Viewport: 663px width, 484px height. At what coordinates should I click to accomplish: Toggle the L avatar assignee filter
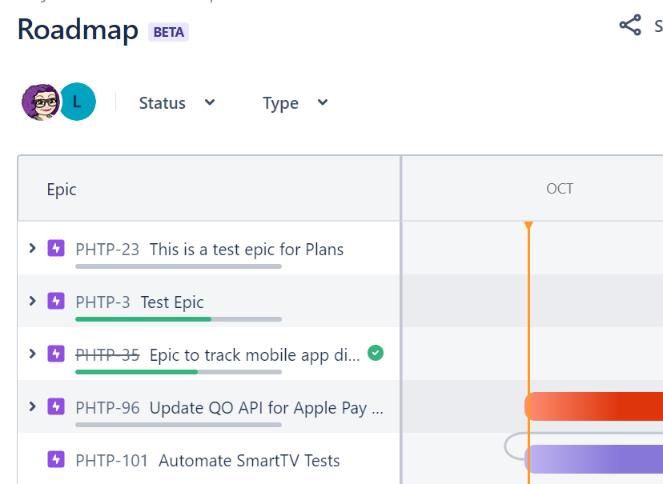click(x=78, y=102)
